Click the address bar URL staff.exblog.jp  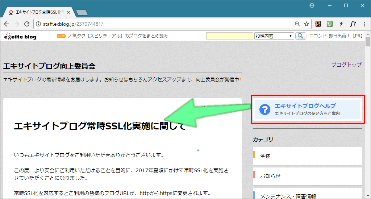click(x=73, y=24)
